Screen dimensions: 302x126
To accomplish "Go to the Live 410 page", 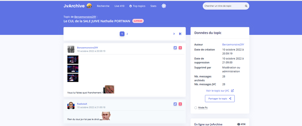I will click(119, 6).
